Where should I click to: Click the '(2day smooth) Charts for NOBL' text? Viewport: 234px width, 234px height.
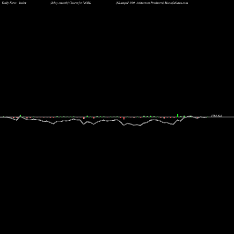71,3
